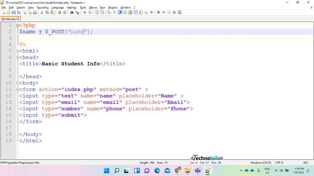Collapse the form tag fold on line 11
Image resolution: width=314 pixels, height=176 pixels.
coord(18,89)
